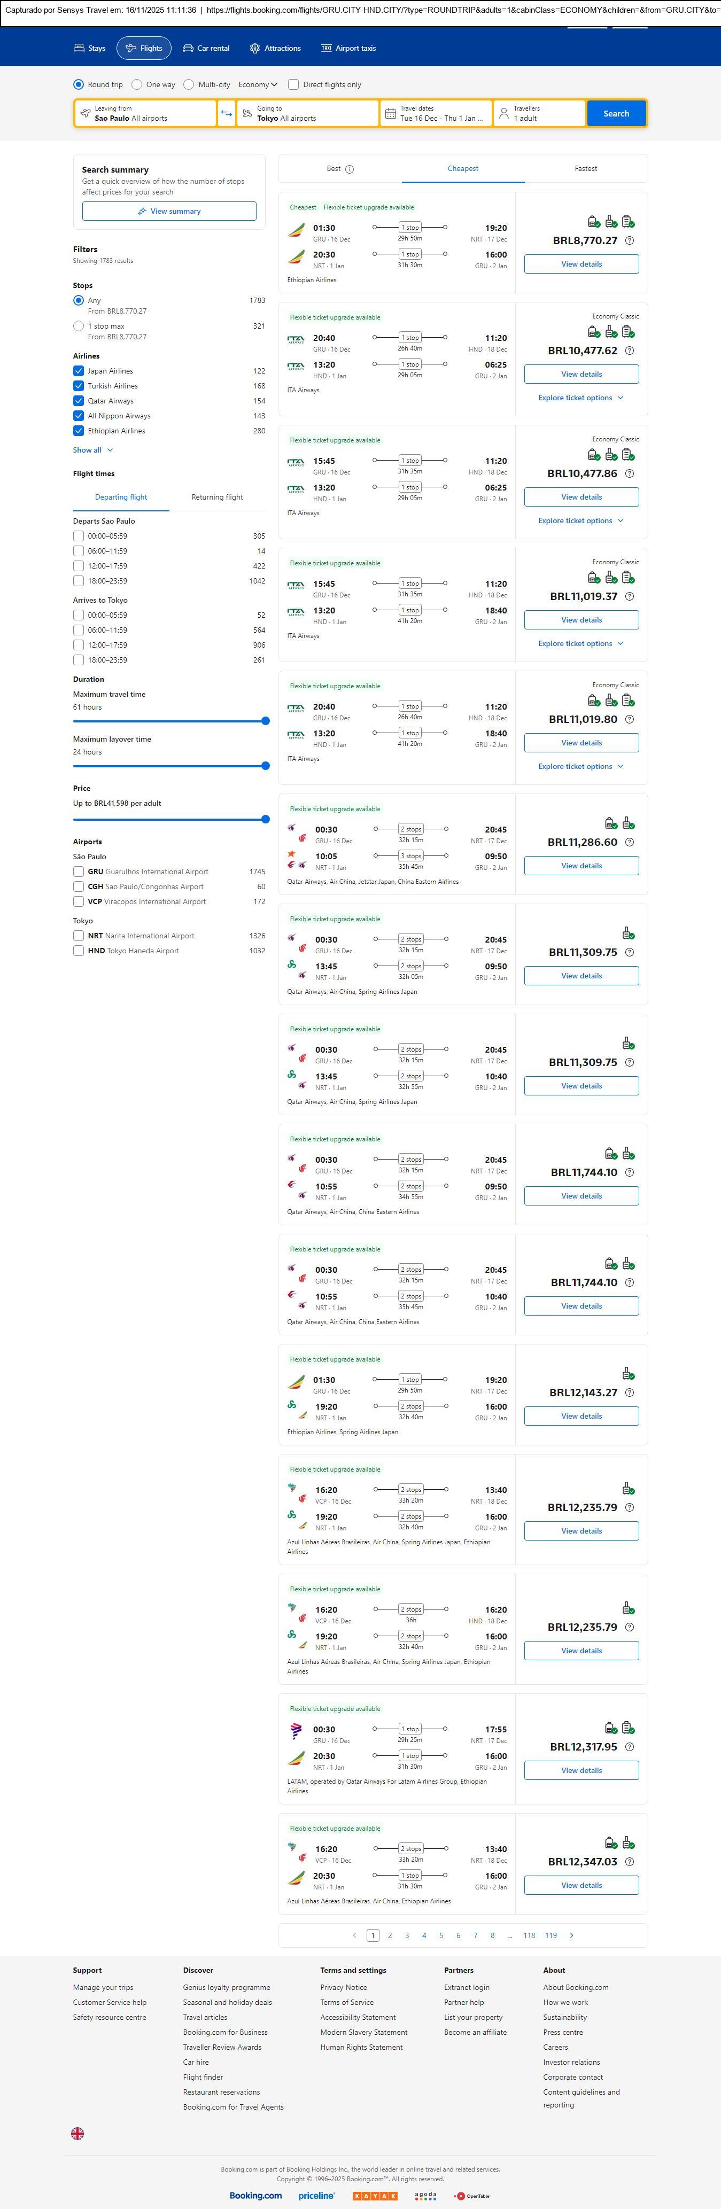Click the swap origin and destination arrows icon
721x2209 pixels.
[226, 113]
